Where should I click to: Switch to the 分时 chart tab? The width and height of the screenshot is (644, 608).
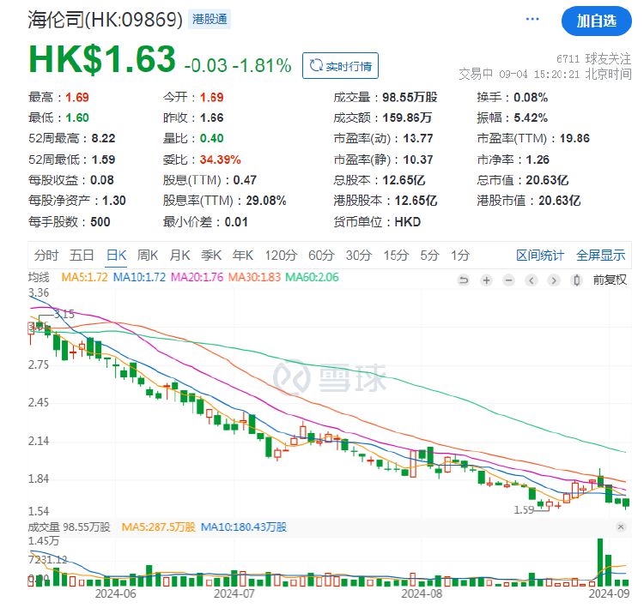[46, 256]
